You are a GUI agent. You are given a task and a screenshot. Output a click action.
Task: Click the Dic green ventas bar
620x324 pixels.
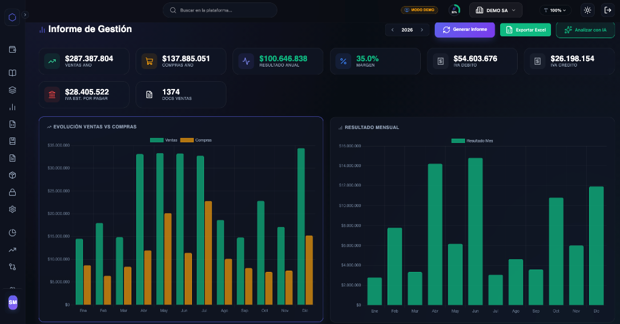point(301,226)
